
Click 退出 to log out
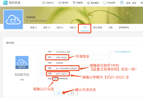click(134, 3)
